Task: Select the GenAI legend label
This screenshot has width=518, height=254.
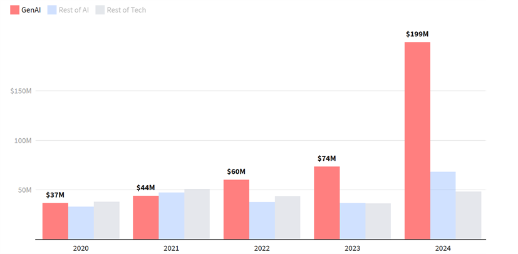Action: 31,10
